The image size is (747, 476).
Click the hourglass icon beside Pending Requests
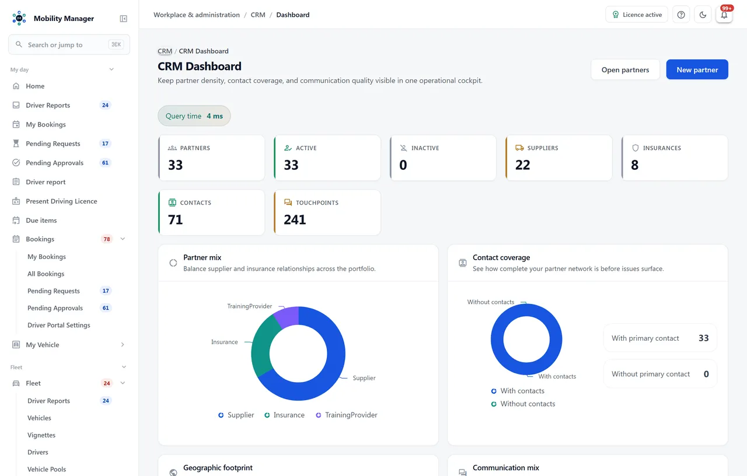16,143
